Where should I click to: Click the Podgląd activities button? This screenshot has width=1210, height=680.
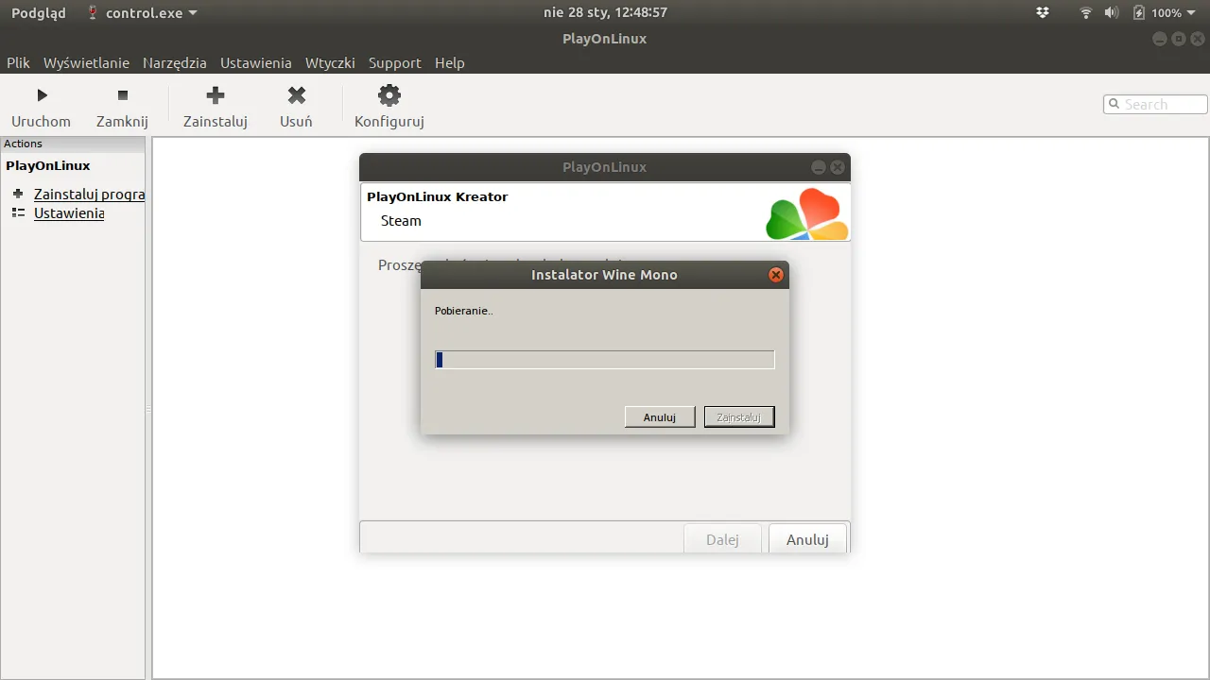coord(39,12)
